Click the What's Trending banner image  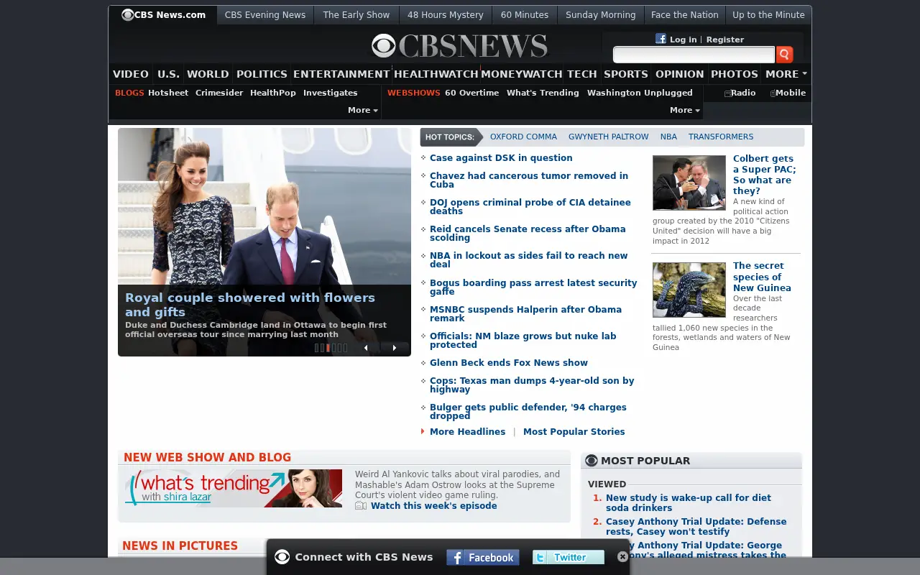(x=234, y=489)
